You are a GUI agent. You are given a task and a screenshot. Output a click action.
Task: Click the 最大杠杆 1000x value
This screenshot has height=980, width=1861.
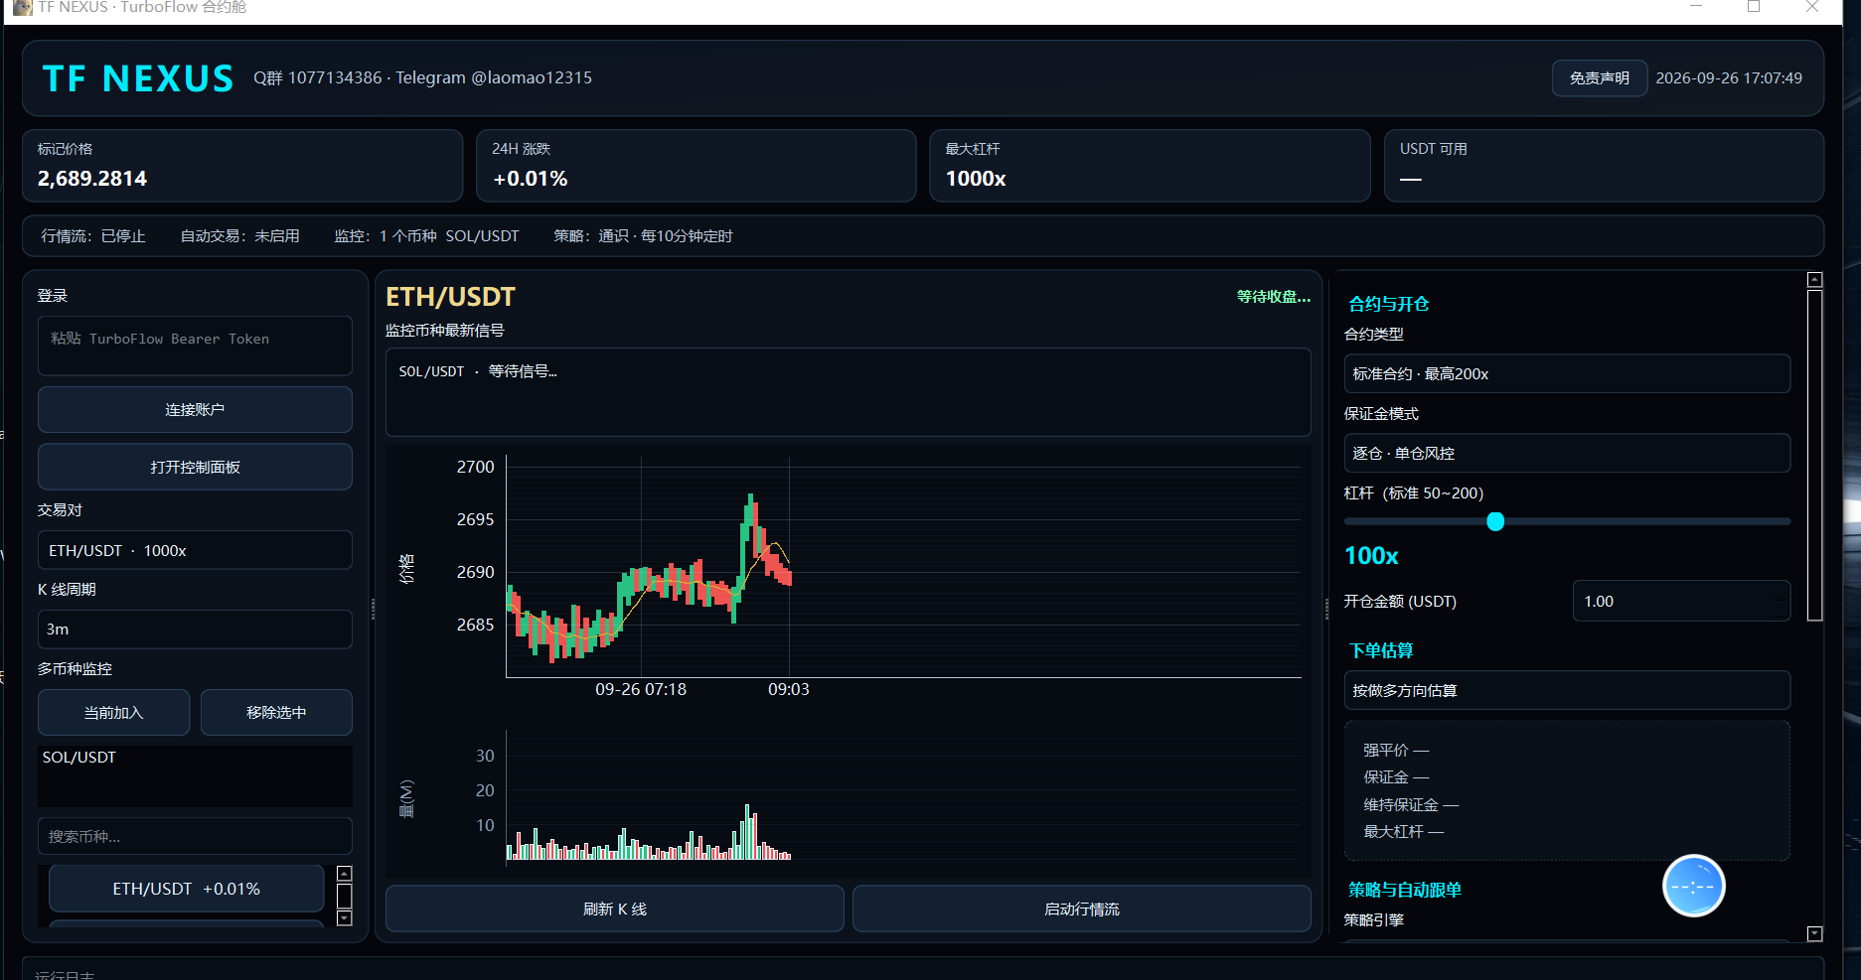click(x=976, y=179)
